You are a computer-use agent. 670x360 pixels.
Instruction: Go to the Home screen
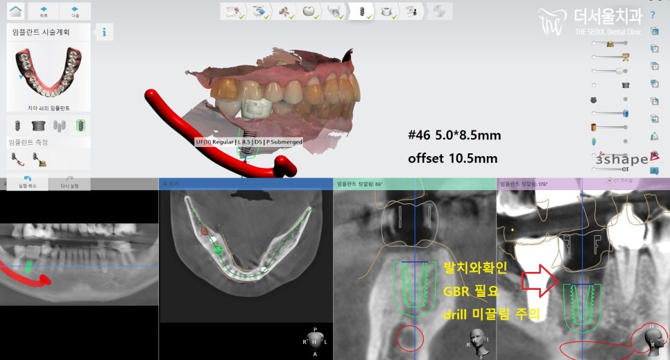click(15, 10)
